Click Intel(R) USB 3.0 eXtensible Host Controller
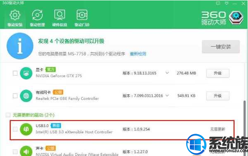 [x=74, y=132]
